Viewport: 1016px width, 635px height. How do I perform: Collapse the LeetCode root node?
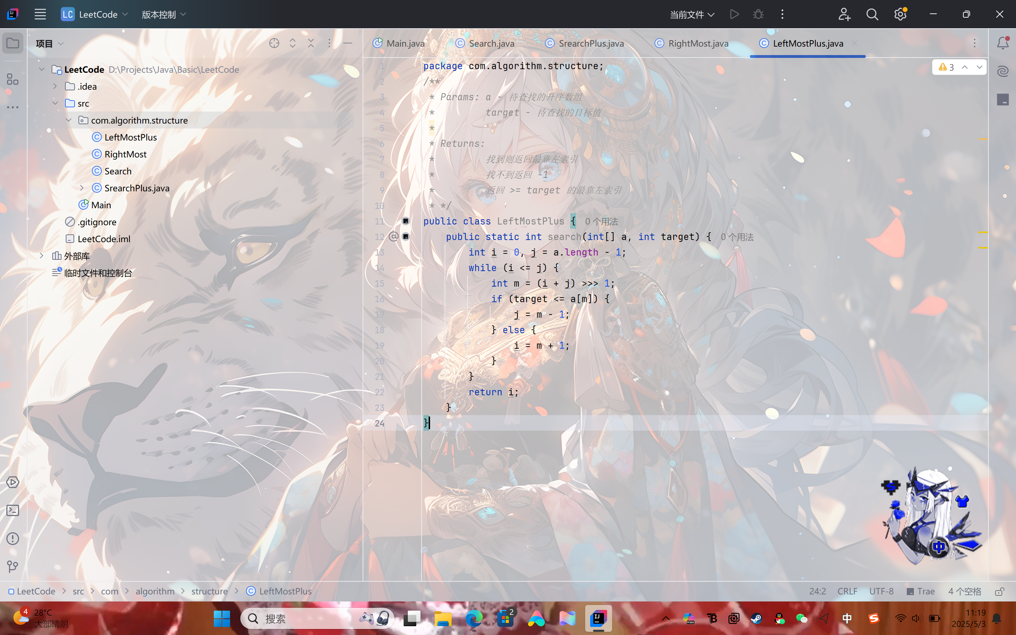point(41,69)
